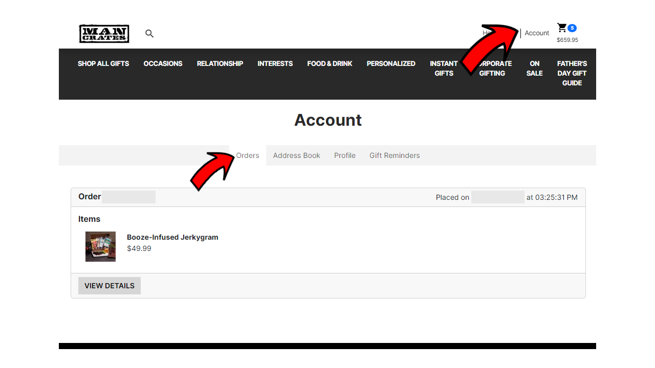The height and width of the screenshot is (368, 655).
Task: Open the Profile tab
Action: pyautogui.click(x=344, y=155)
